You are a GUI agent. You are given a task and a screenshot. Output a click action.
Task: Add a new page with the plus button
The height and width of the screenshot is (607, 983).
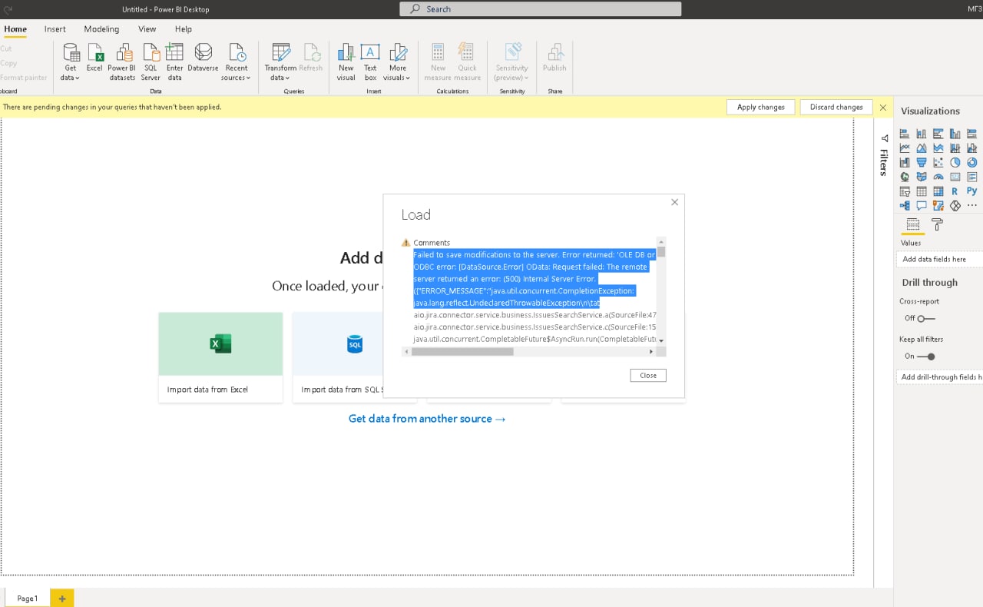tap(62, 599)
